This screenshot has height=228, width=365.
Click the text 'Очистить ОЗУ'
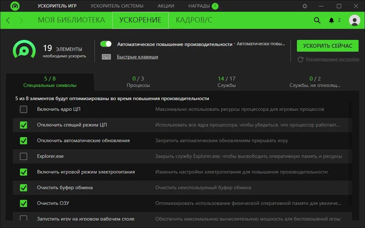tap(53, 203)
